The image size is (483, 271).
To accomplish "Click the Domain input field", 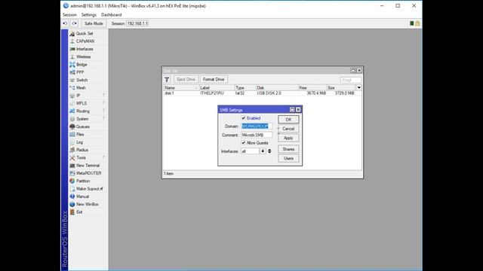I will tap(257, 126).
